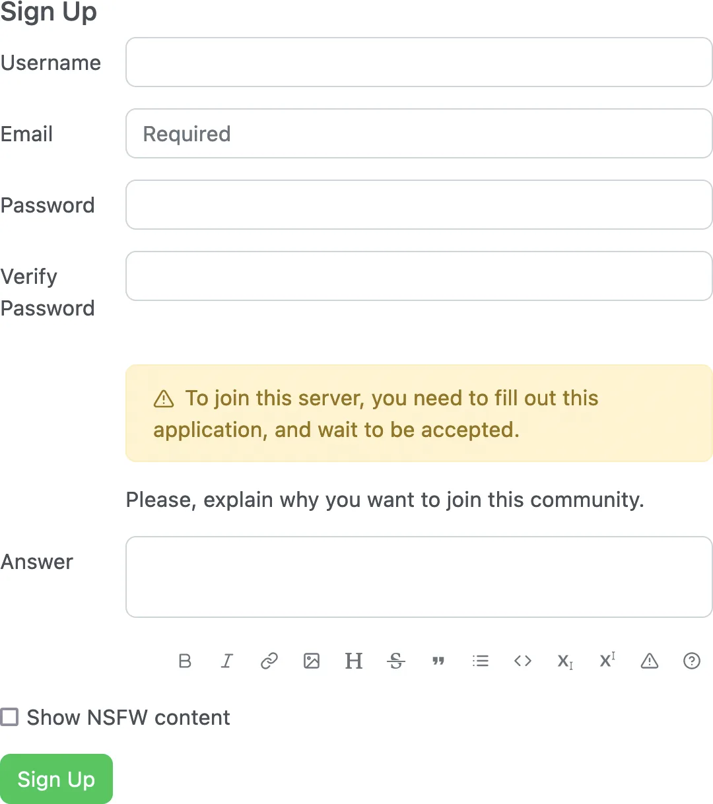Insert a link using the link icon
The image size is (713, 804).
point(269,661)
